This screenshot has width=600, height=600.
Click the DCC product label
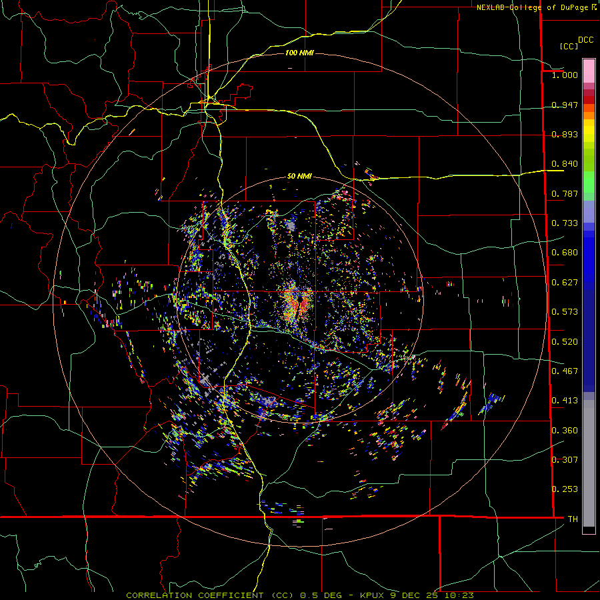[x=585, y=40]
